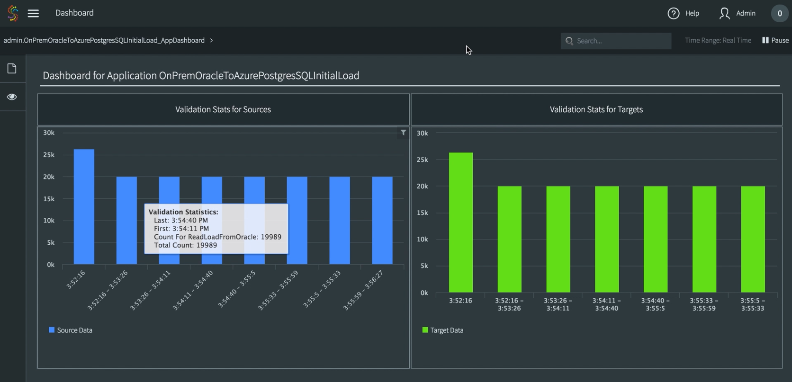Open the pages icon in left sidebar
This screenshot has height=382, width=792.
(x=12, y=68)
